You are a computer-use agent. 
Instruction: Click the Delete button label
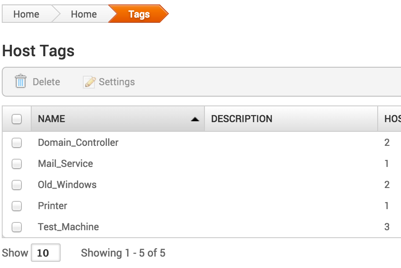point(46,82)
